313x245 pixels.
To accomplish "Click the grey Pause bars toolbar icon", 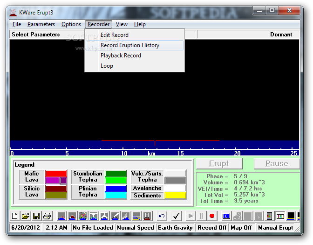I will coord(201,216).
